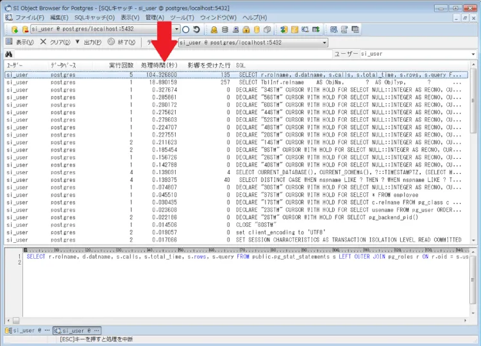The image size is (481, 346).
Task: Click the binoculars search icon
Action: [x=8, y=54]
